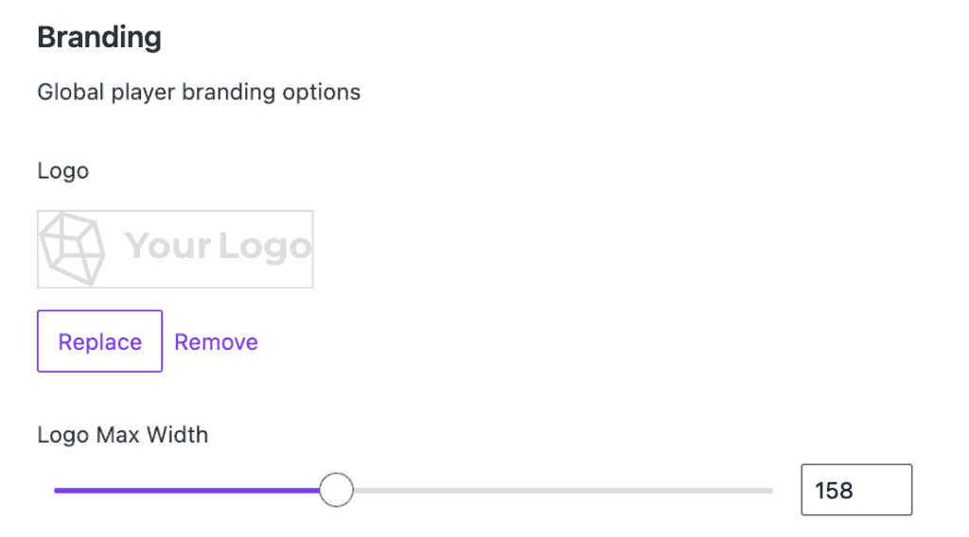Click the gray unfilled part of the slider track
The height and width of the screenshot is (537, 969).
(563, 491)
